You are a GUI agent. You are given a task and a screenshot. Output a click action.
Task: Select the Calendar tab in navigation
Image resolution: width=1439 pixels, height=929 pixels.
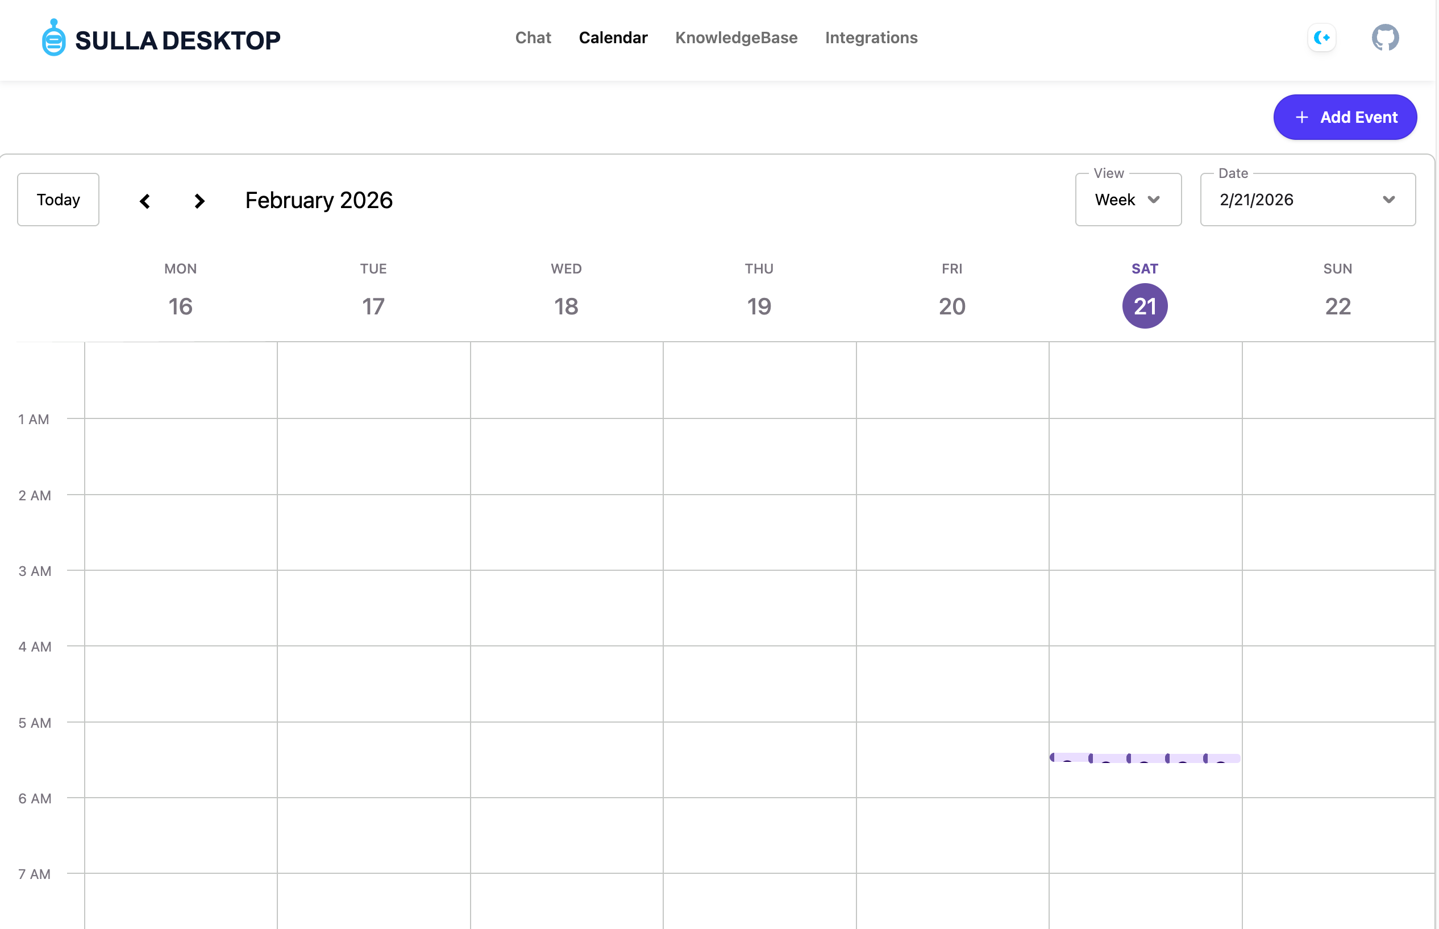[x=613, y=38]
